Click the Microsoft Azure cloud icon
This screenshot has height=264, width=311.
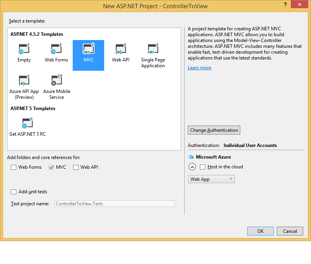tap(191, 157)
